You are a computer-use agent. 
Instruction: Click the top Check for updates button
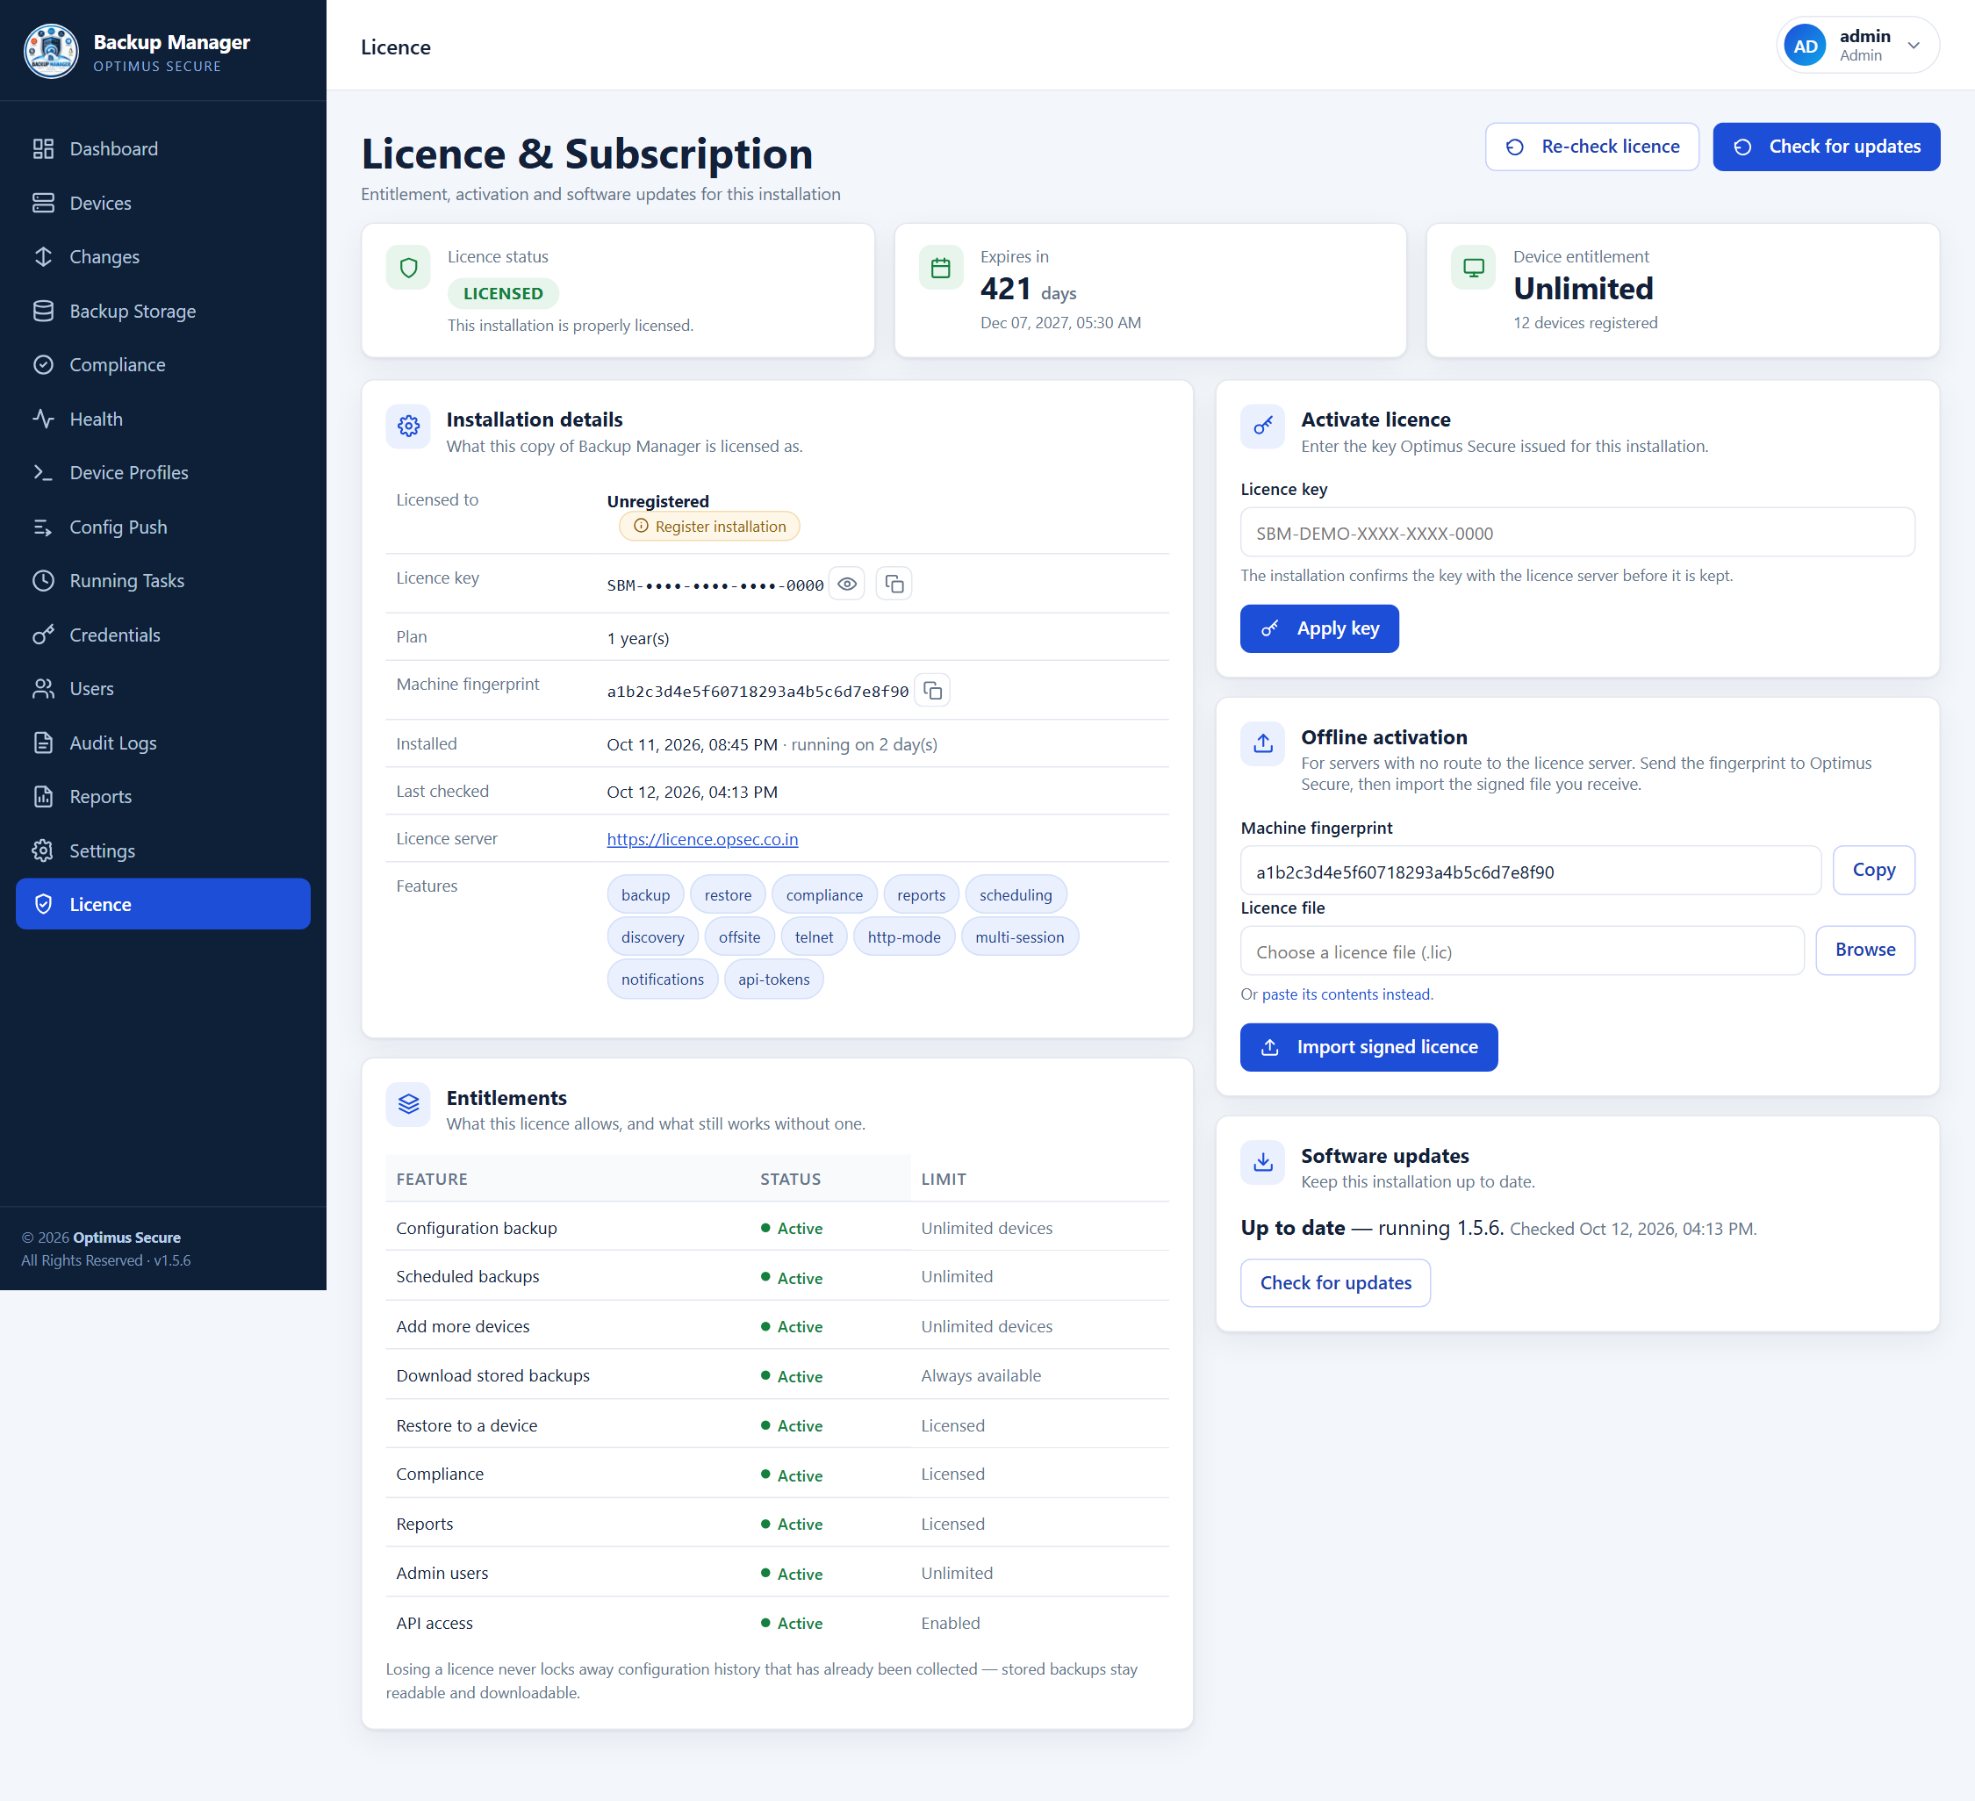coord(1826,147)
